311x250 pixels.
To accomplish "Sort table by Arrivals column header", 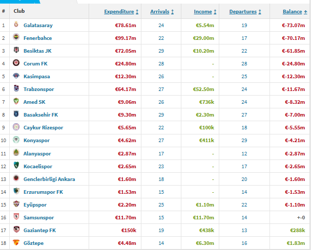I will pos(162,12).
